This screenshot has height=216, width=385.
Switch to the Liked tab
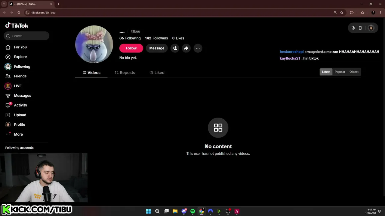point(157,73)
